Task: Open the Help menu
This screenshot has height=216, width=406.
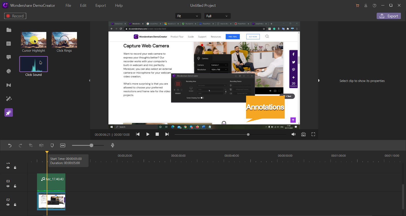Action: tap(119, 5)
